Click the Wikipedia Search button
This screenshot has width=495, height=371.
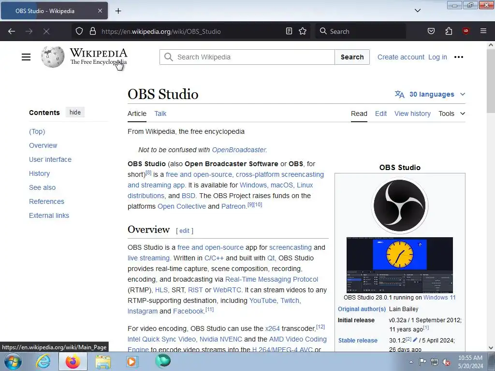[x=352, y=57]
